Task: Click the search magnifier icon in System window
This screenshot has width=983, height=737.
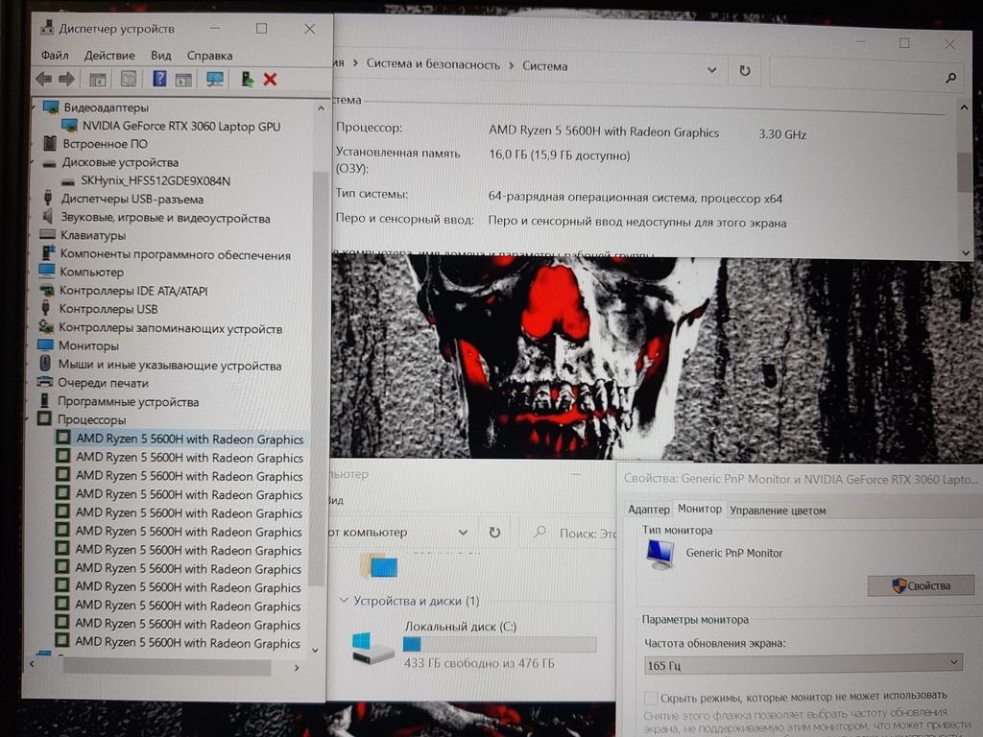Action: tap(950, 78)
